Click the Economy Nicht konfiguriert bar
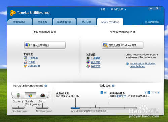This screenshot has width=168, height=122. pos(18,108)
